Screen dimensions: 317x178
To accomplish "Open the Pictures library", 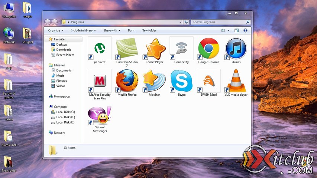I will coord(61,81).
